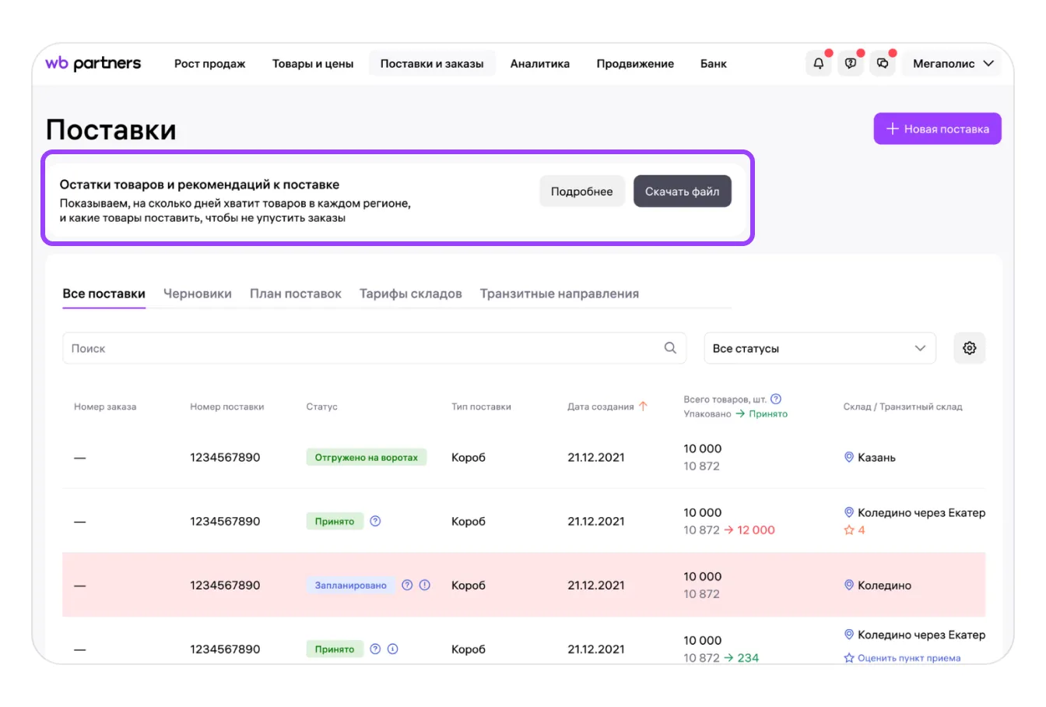This screenshot has height=707, width=1046.
Task: Click the Скачать файл button
Action: pyautogui.click(x=682, y=192)
